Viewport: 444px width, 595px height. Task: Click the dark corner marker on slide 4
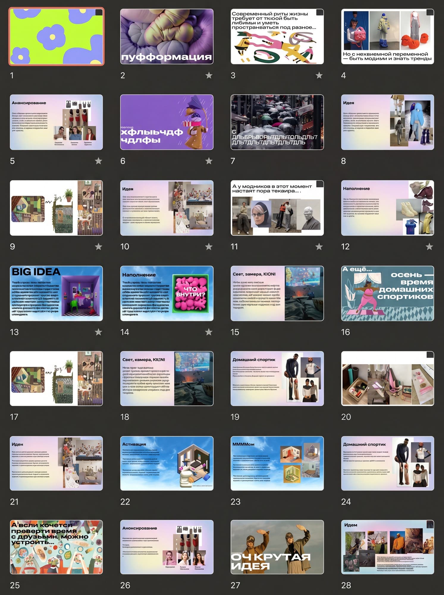(x=430, y=12)
